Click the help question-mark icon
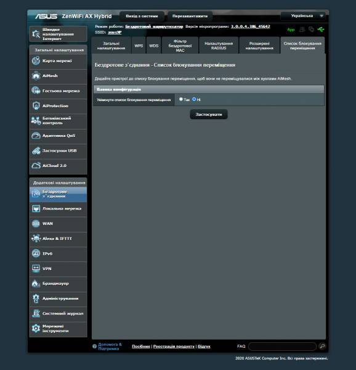Viewport: 356px width, 370px height. [94, 347]
